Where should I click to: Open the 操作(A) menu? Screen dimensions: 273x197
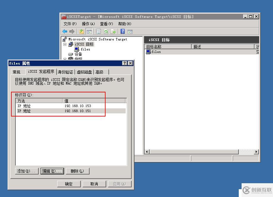coord(88,24)
